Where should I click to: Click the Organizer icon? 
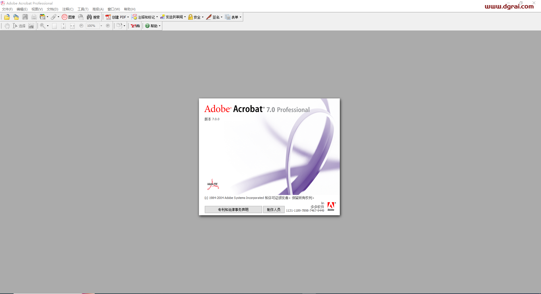point(42,17)
